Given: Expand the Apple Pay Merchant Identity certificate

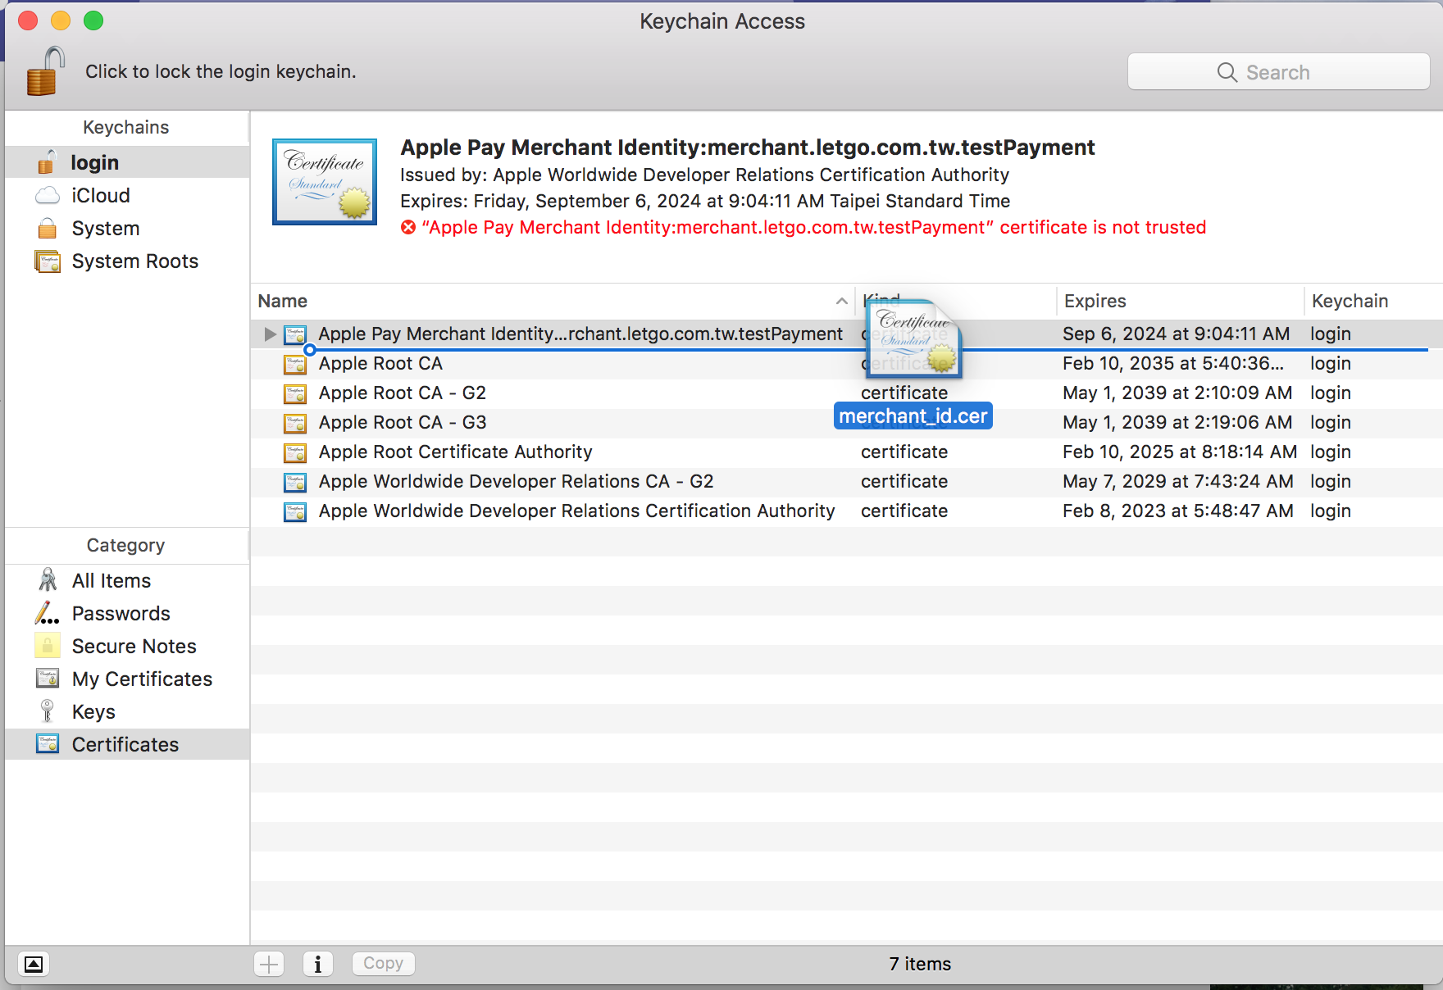Looking at the screenshot, I should point(270,334).
